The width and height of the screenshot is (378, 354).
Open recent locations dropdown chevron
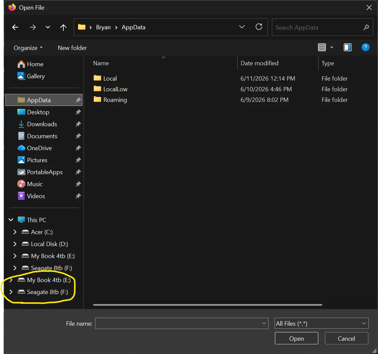48,27
